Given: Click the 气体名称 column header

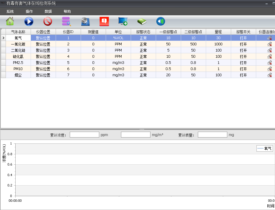Looking at the screenshot, I should (18, 32).
